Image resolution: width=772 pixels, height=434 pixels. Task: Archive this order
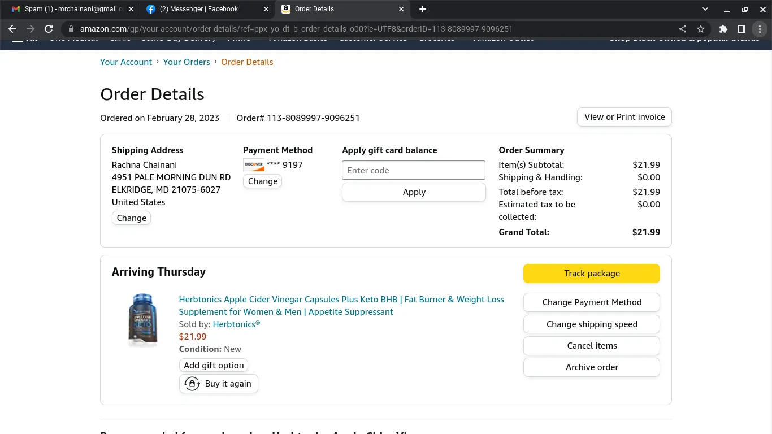click(592, 367)
